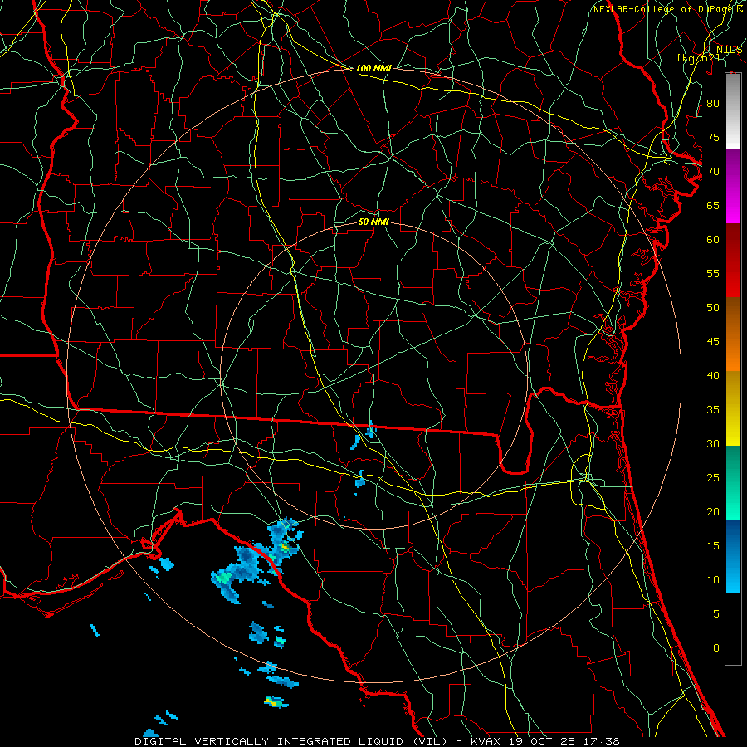747x747 pixels.
Task: Click the 25 value on the scale
Action: (x=713, y=477)
